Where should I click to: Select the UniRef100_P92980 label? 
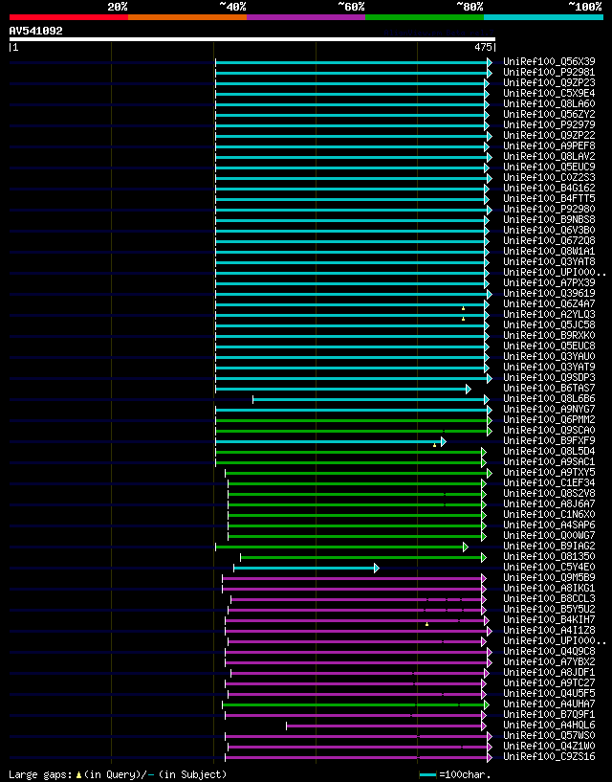(549, 209)
